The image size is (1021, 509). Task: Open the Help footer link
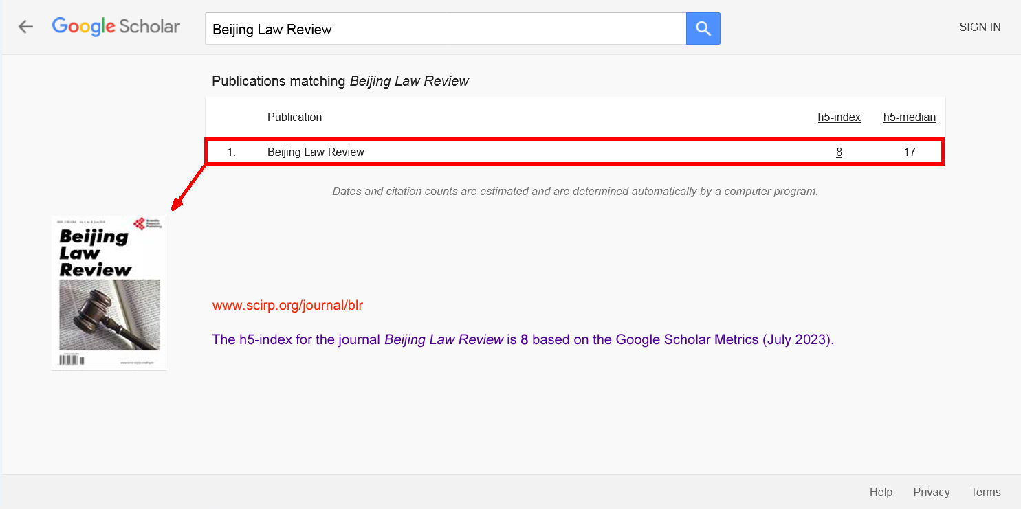tap(881, 492)
